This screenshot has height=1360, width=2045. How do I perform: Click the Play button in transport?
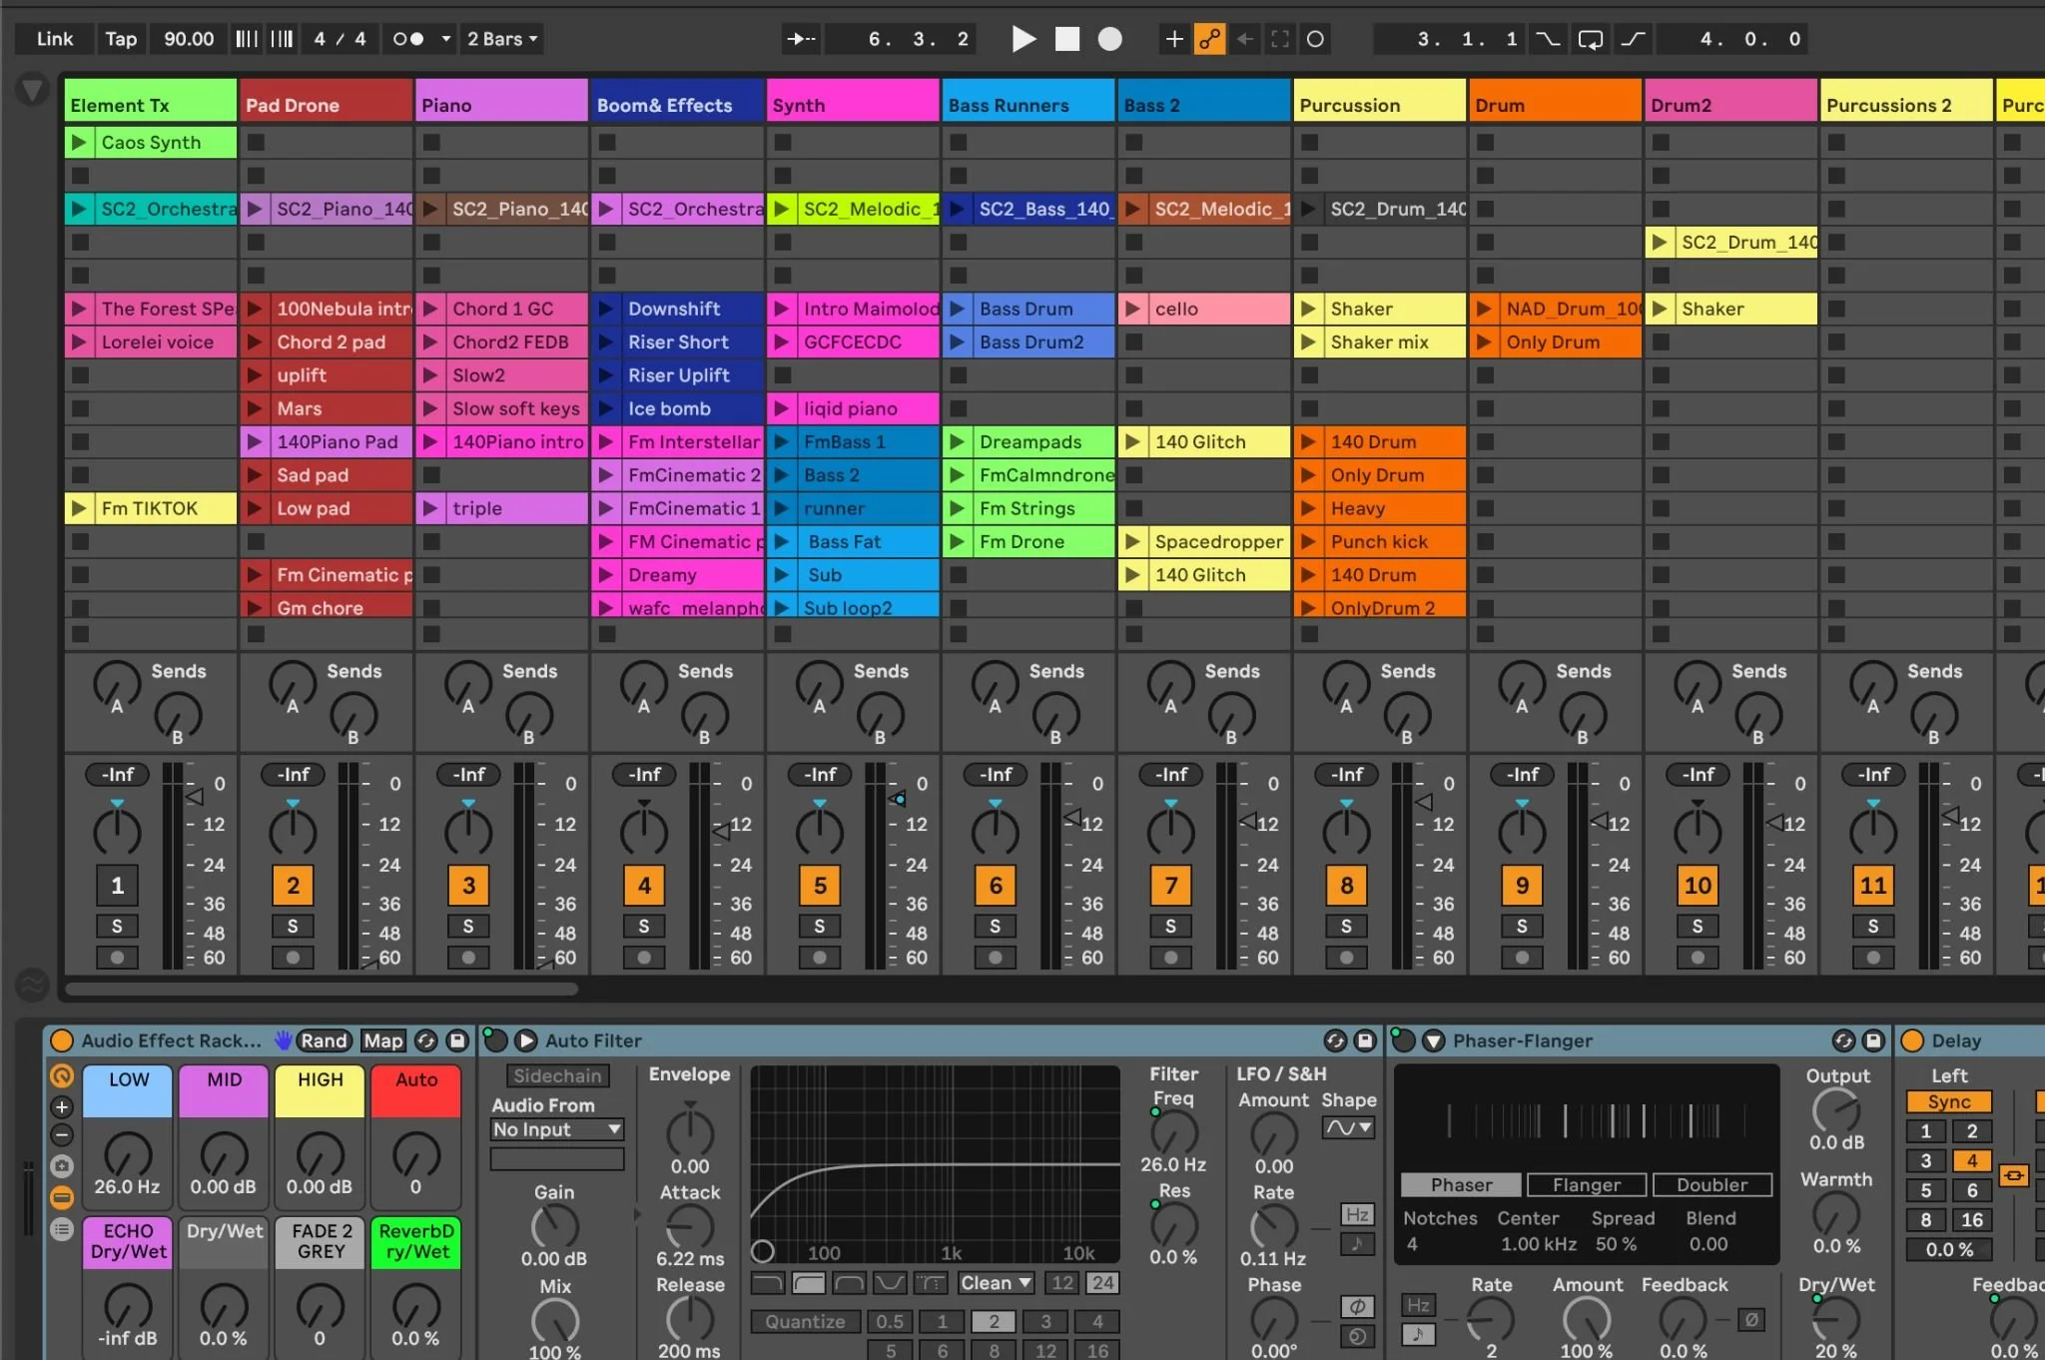point(1023,39)
